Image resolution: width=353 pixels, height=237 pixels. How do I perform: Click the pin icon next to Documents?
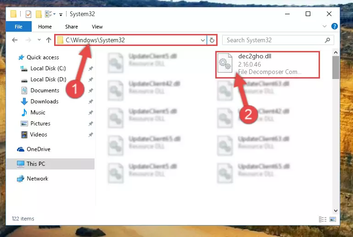[91, 90]
